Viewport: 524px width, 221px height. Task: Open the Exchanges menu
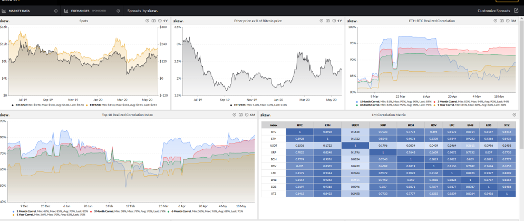coord(92,11)
